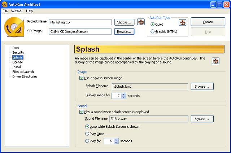231x153 pixels.
Task: Decrease the Play for seconds value
Action: (x=116, y=143)
